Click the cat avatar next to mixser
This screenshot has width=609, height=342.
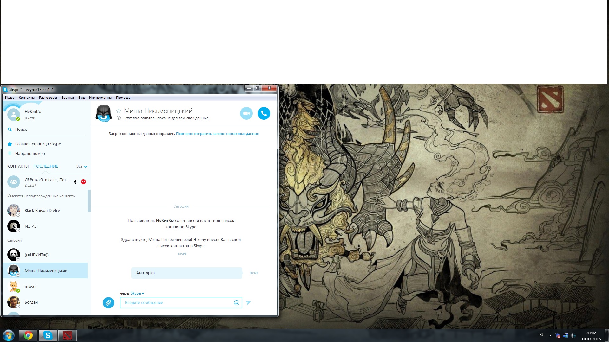[14, 286]
